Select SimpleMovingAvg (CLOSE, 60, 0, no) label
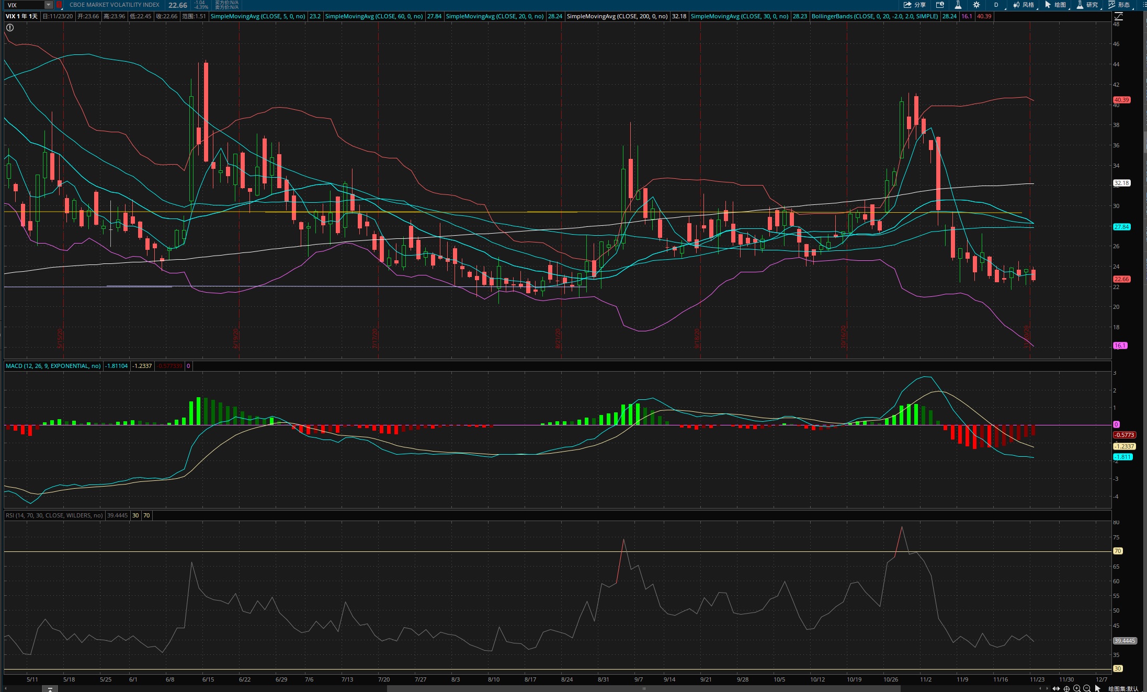 pos(374,16)
